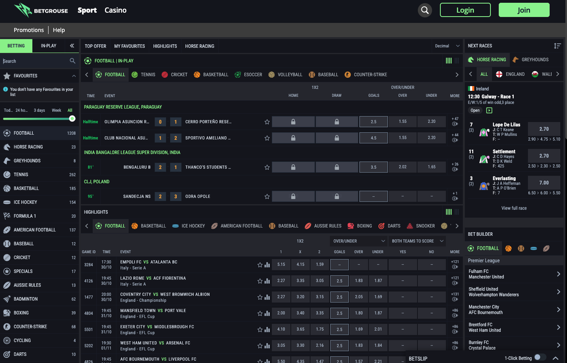The width and height of the screenshot is (567, 363).
Task: Open the Decimal odds format dropdown
Action: coord(447,46)
